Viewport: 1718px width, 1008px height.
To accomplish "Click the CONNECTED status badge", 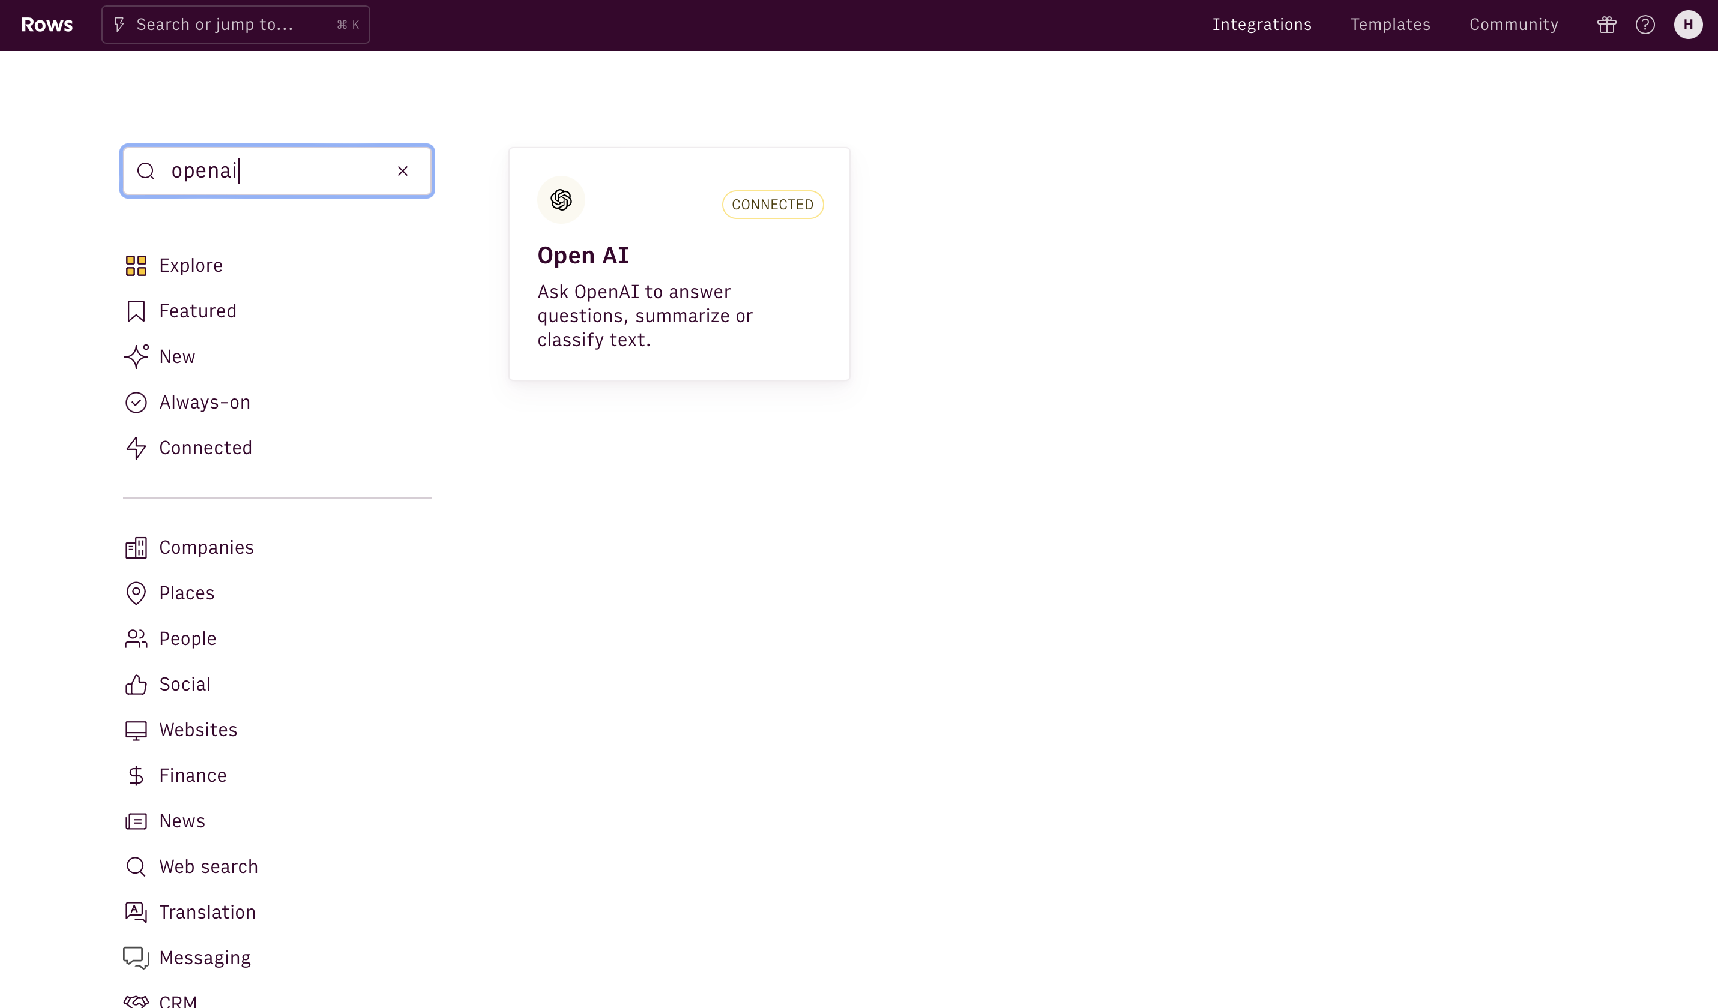I will [x=773, y=205].
